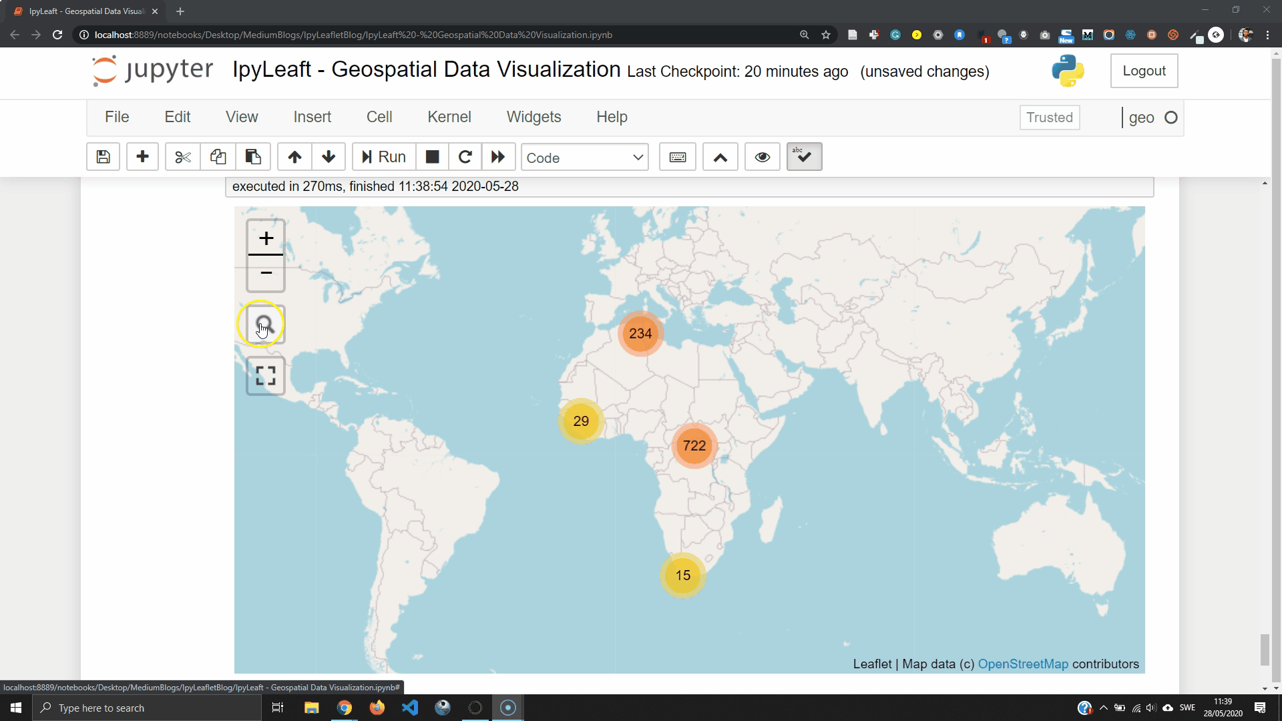
Task: Open the map search control
Action: (266, 325)
